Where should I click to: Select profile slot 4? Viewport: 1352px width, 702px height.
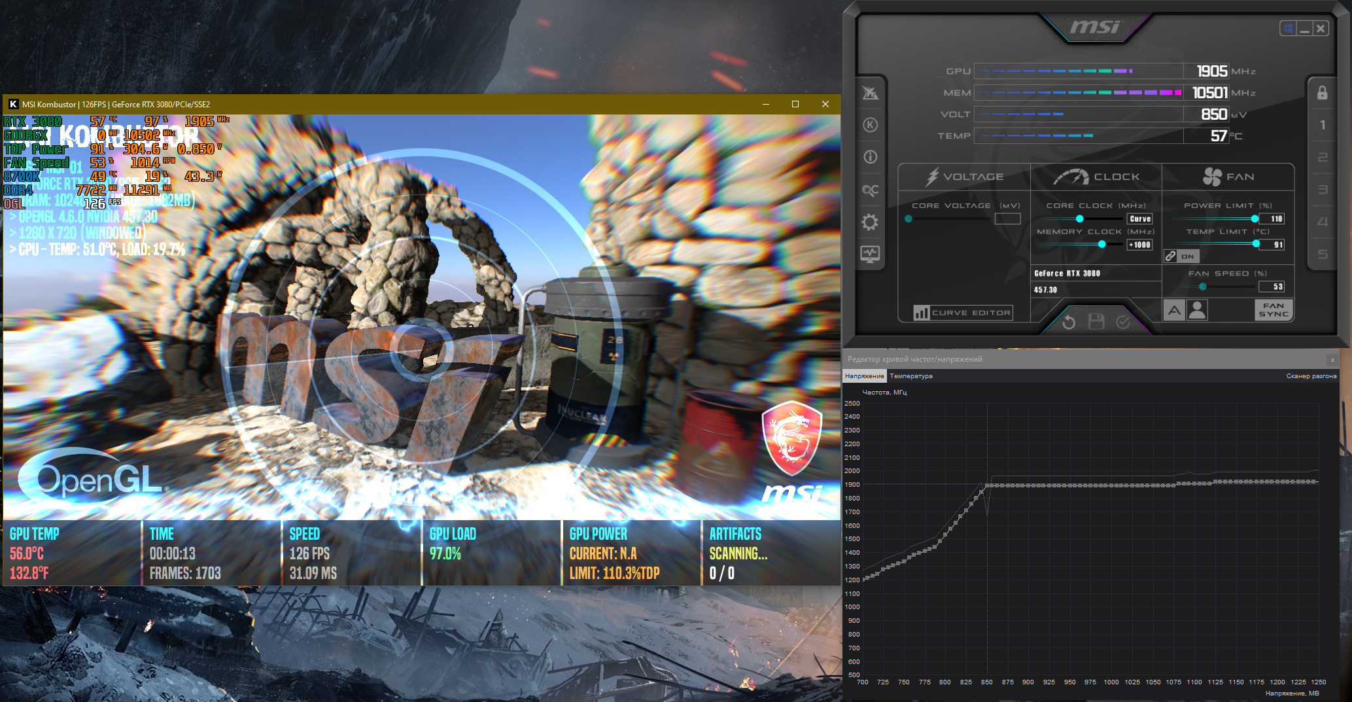(x=1322, y=222)
